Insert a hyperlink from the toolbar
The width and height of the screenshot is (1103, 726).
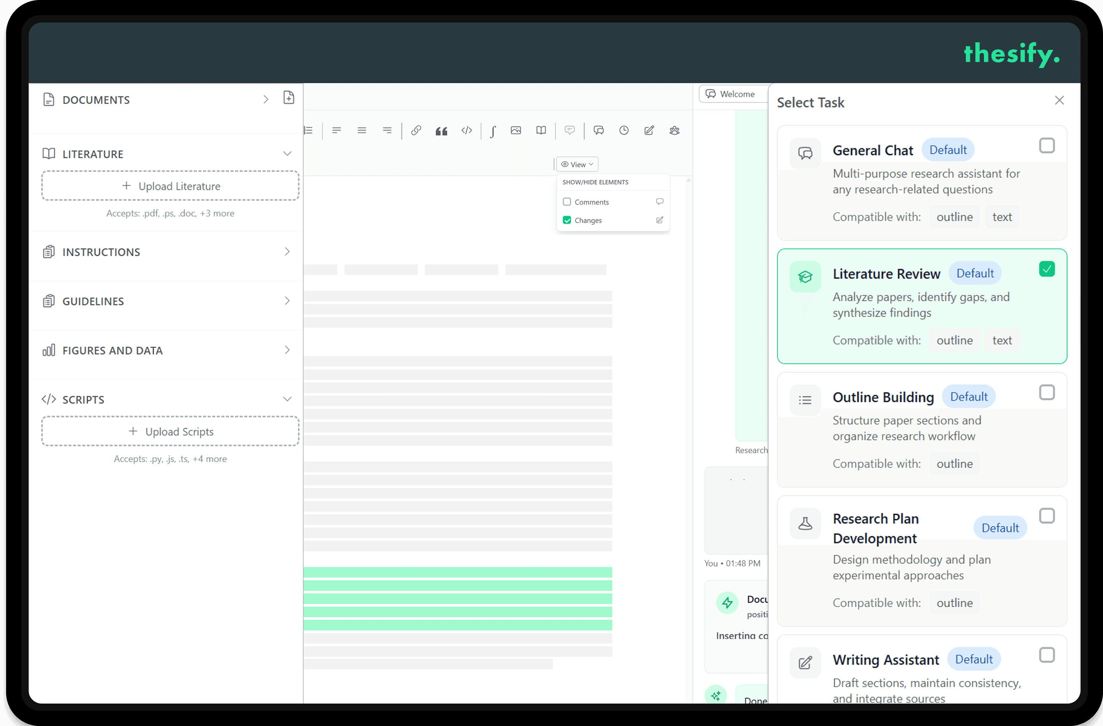click(416, 130)
